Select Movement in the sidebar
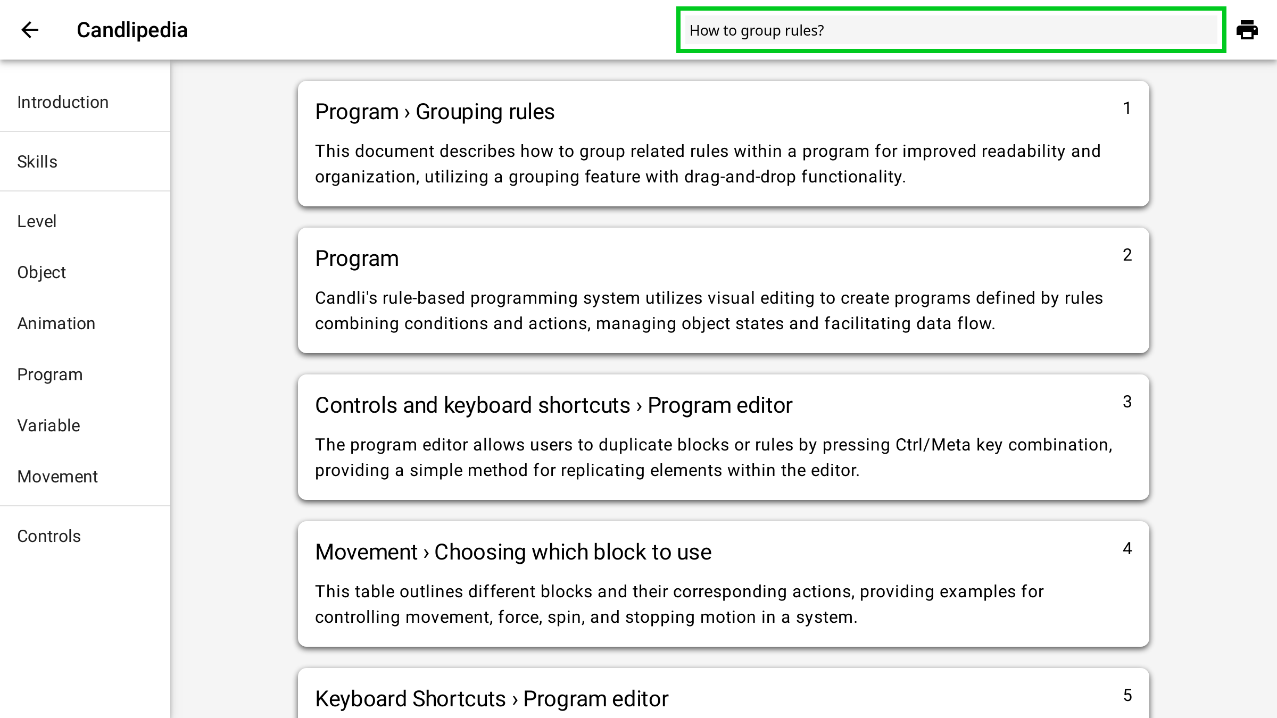This screenshot has width=1277, height=718. pos(57,477)
